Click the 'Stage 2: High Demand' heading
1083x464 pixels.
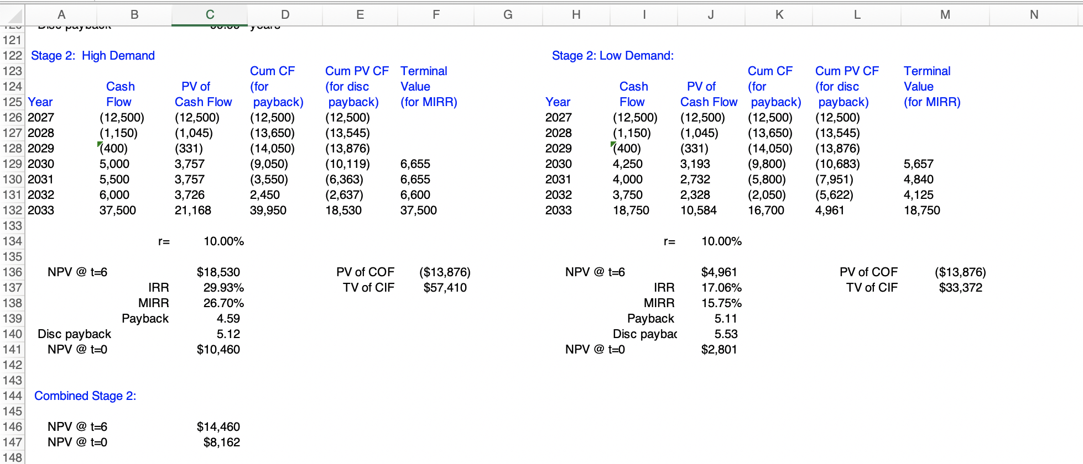click(x=93, y=56)
